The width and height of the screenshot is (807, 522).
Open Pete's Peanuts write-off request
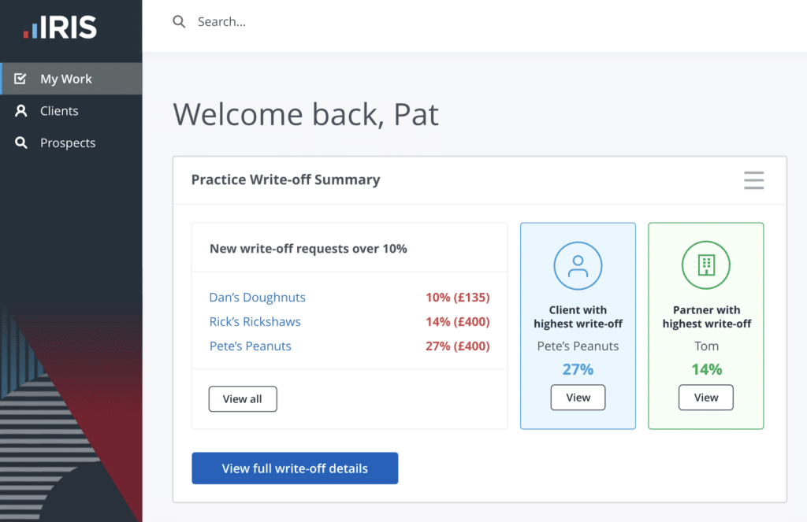(251, 346)
